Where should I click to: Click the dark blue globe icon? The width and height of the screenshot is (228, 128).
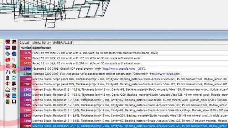[x=14, y=54]
